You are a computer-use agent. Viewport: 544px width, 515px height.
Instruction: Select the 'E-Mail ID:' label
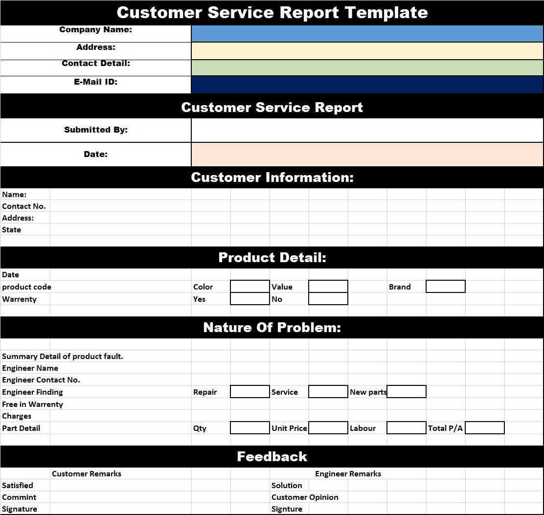(96, 82)
